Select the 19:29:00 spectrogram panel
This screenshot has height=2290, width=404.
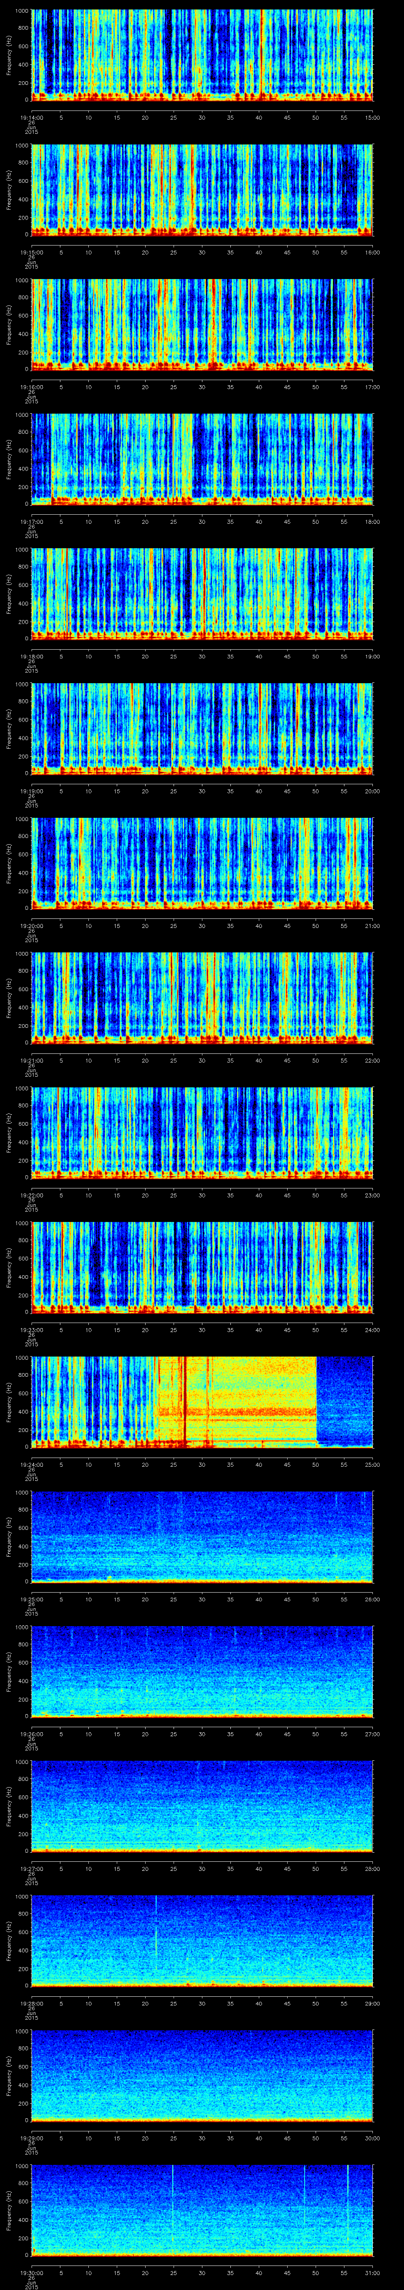pos(202,2075)
